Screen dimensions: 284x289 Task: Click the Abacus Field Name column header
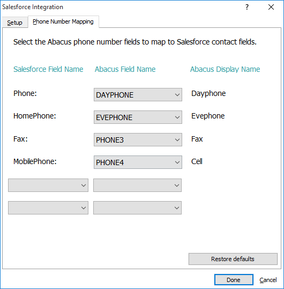125,69
